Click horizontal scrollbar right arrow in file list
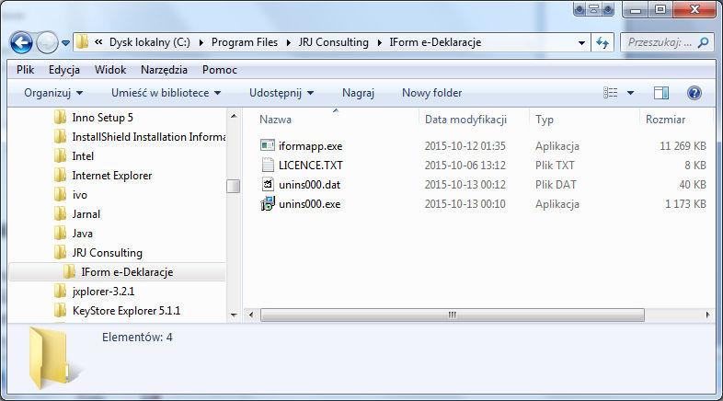The width and height of the screenshot is (723, 401). click(x=707, y=315)
